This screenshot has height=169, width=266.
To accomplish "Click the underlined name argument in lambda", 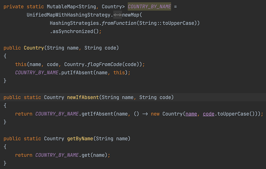I will click(x=191, y=114).
